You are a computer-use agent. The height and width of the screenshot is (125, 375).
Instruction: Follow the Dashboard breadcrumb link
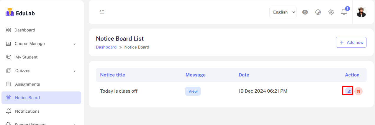[106, 47]
